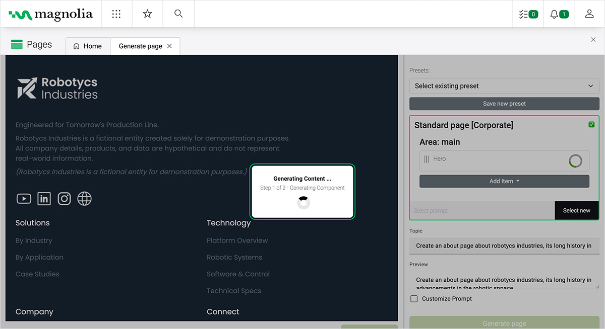Open the Magnolia app launcher grid
The image size is (605, 329).
click(x=116, y=14)
